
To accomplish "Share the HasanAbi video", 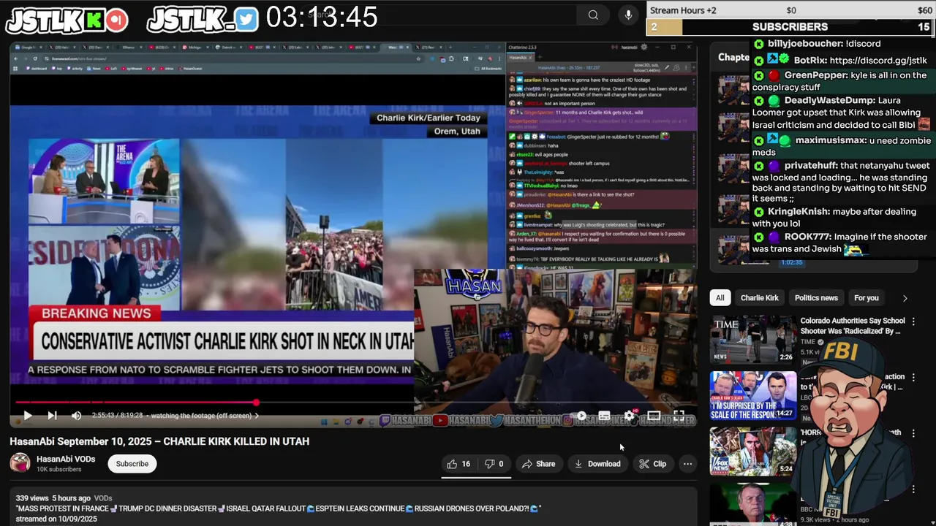I will 538,464.
